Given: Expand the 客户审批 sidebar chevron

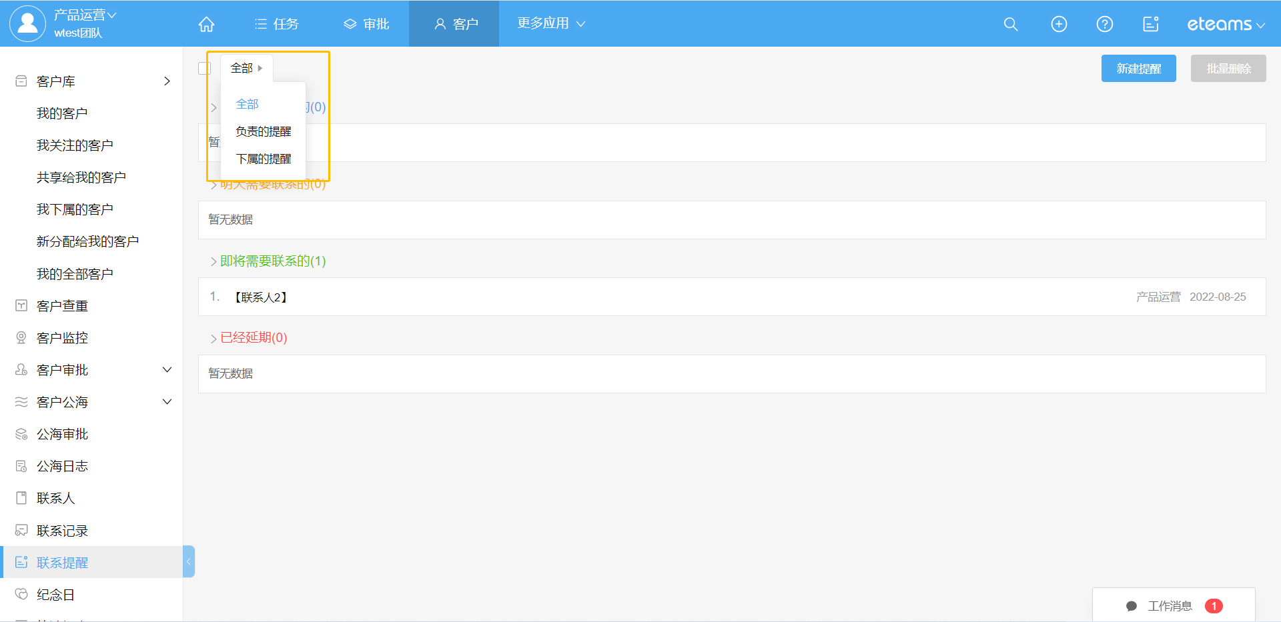Looking at the screenshot, I should pyautogui.click(x=167, y=370).
